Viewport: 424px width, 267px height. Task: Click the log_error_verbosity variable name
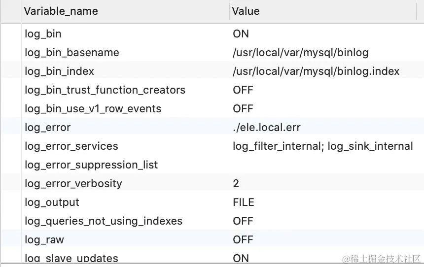coord(73,184)
